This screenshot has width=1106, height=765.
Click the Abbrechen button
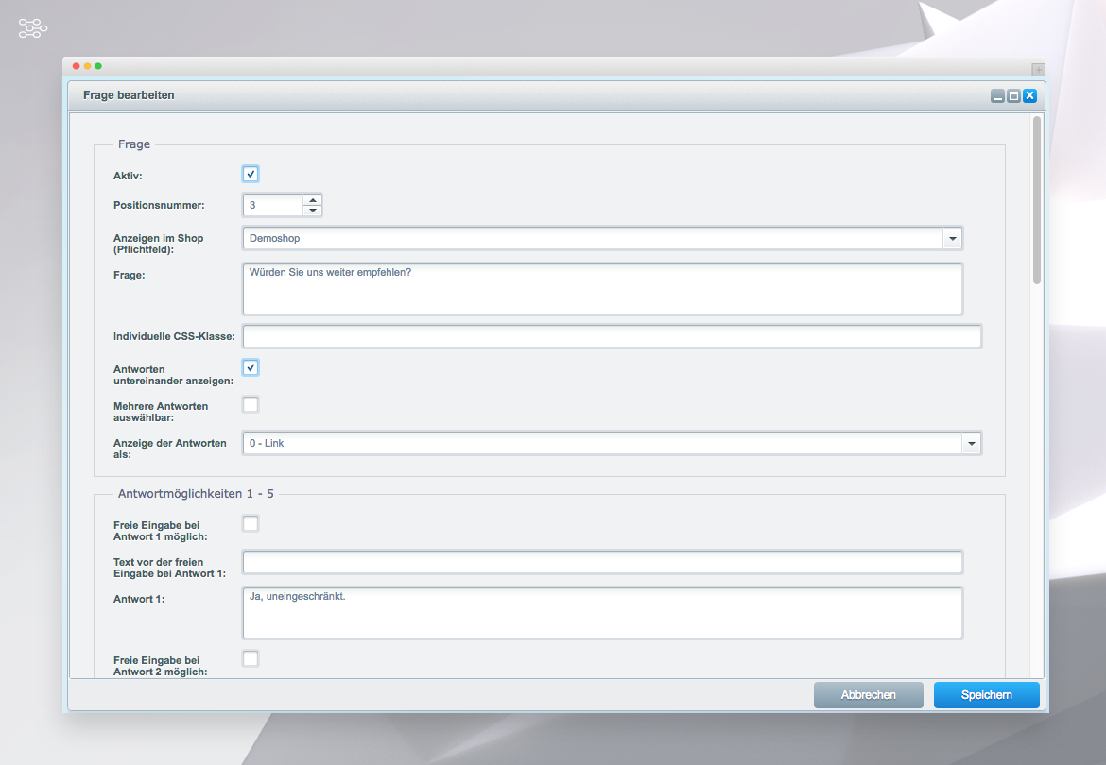click(869, 695)
